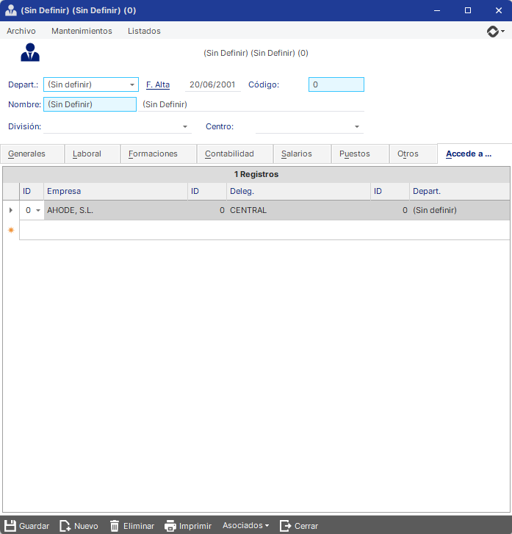This screenshot has height=534, width=512.
Task: Click the Imprimir button label
Action: point(195,526)
